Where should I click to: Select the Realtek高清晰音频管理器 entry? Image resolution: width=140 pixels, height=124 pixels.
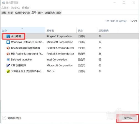coord(26,48)
